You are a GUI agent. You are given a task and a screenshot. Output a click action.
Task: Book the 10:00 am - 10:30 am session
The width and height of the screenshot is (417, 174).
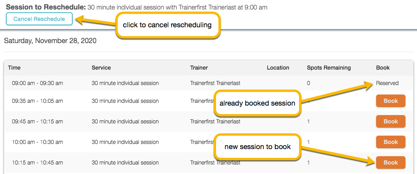click(390, 142)
